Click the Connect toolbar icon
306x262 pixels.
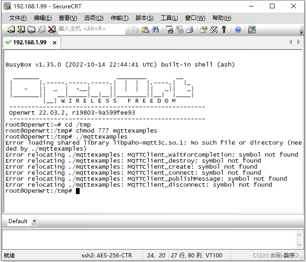[x=11, y=30]
